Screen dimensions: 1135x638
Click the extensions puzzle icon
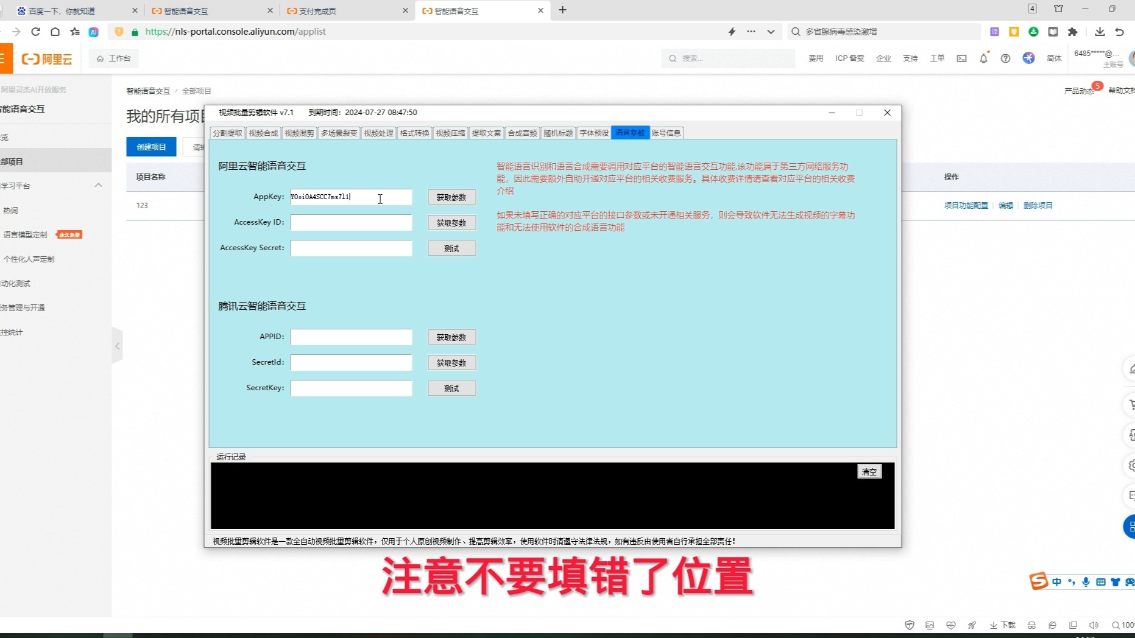(1073, 32)
